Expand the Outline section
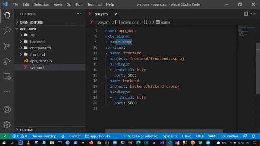The width and height of the screenshot is (260, 146). pos(50,130)
